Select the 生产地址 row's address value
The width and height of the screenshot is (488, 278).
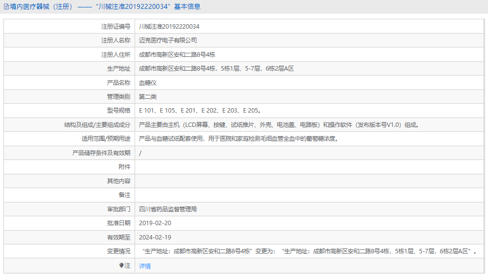(x=216, y=69)
